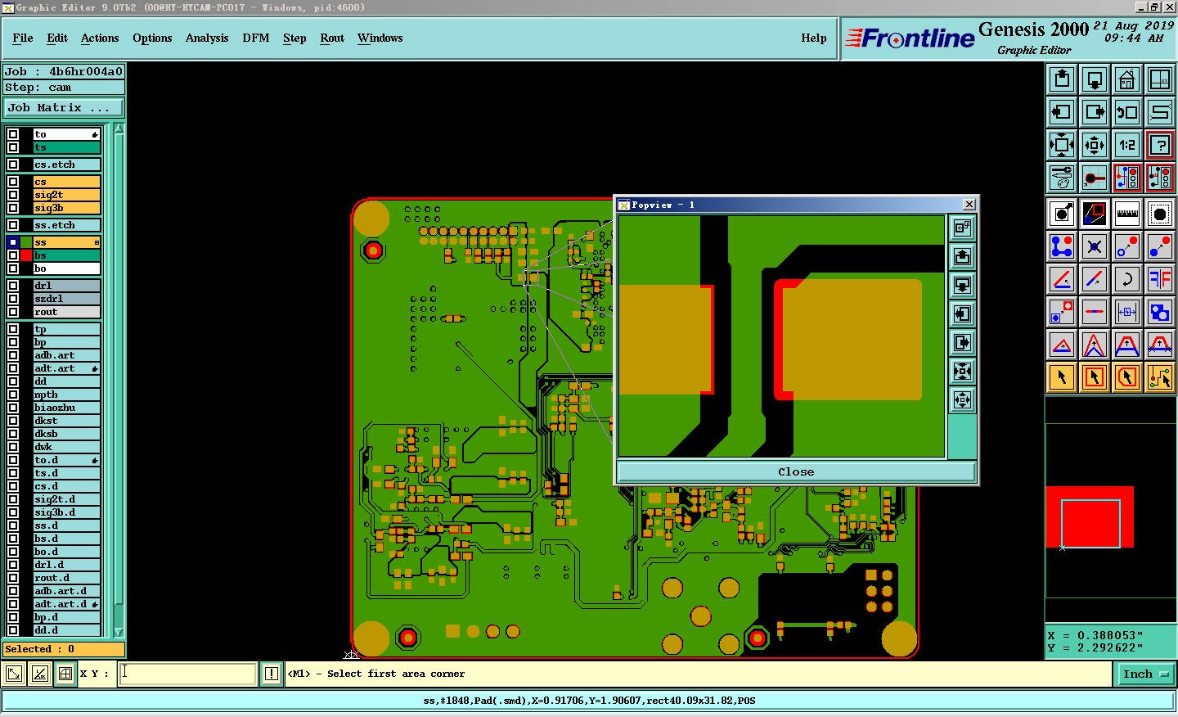The image size is (1178, 717).
Task: Click the red color swatch of layer bs
Action: (x=26, y=255)
